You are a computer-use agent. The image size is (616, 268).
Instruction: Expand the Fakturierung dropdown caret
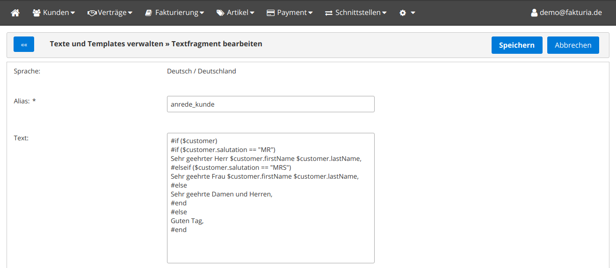coord(202,13)
